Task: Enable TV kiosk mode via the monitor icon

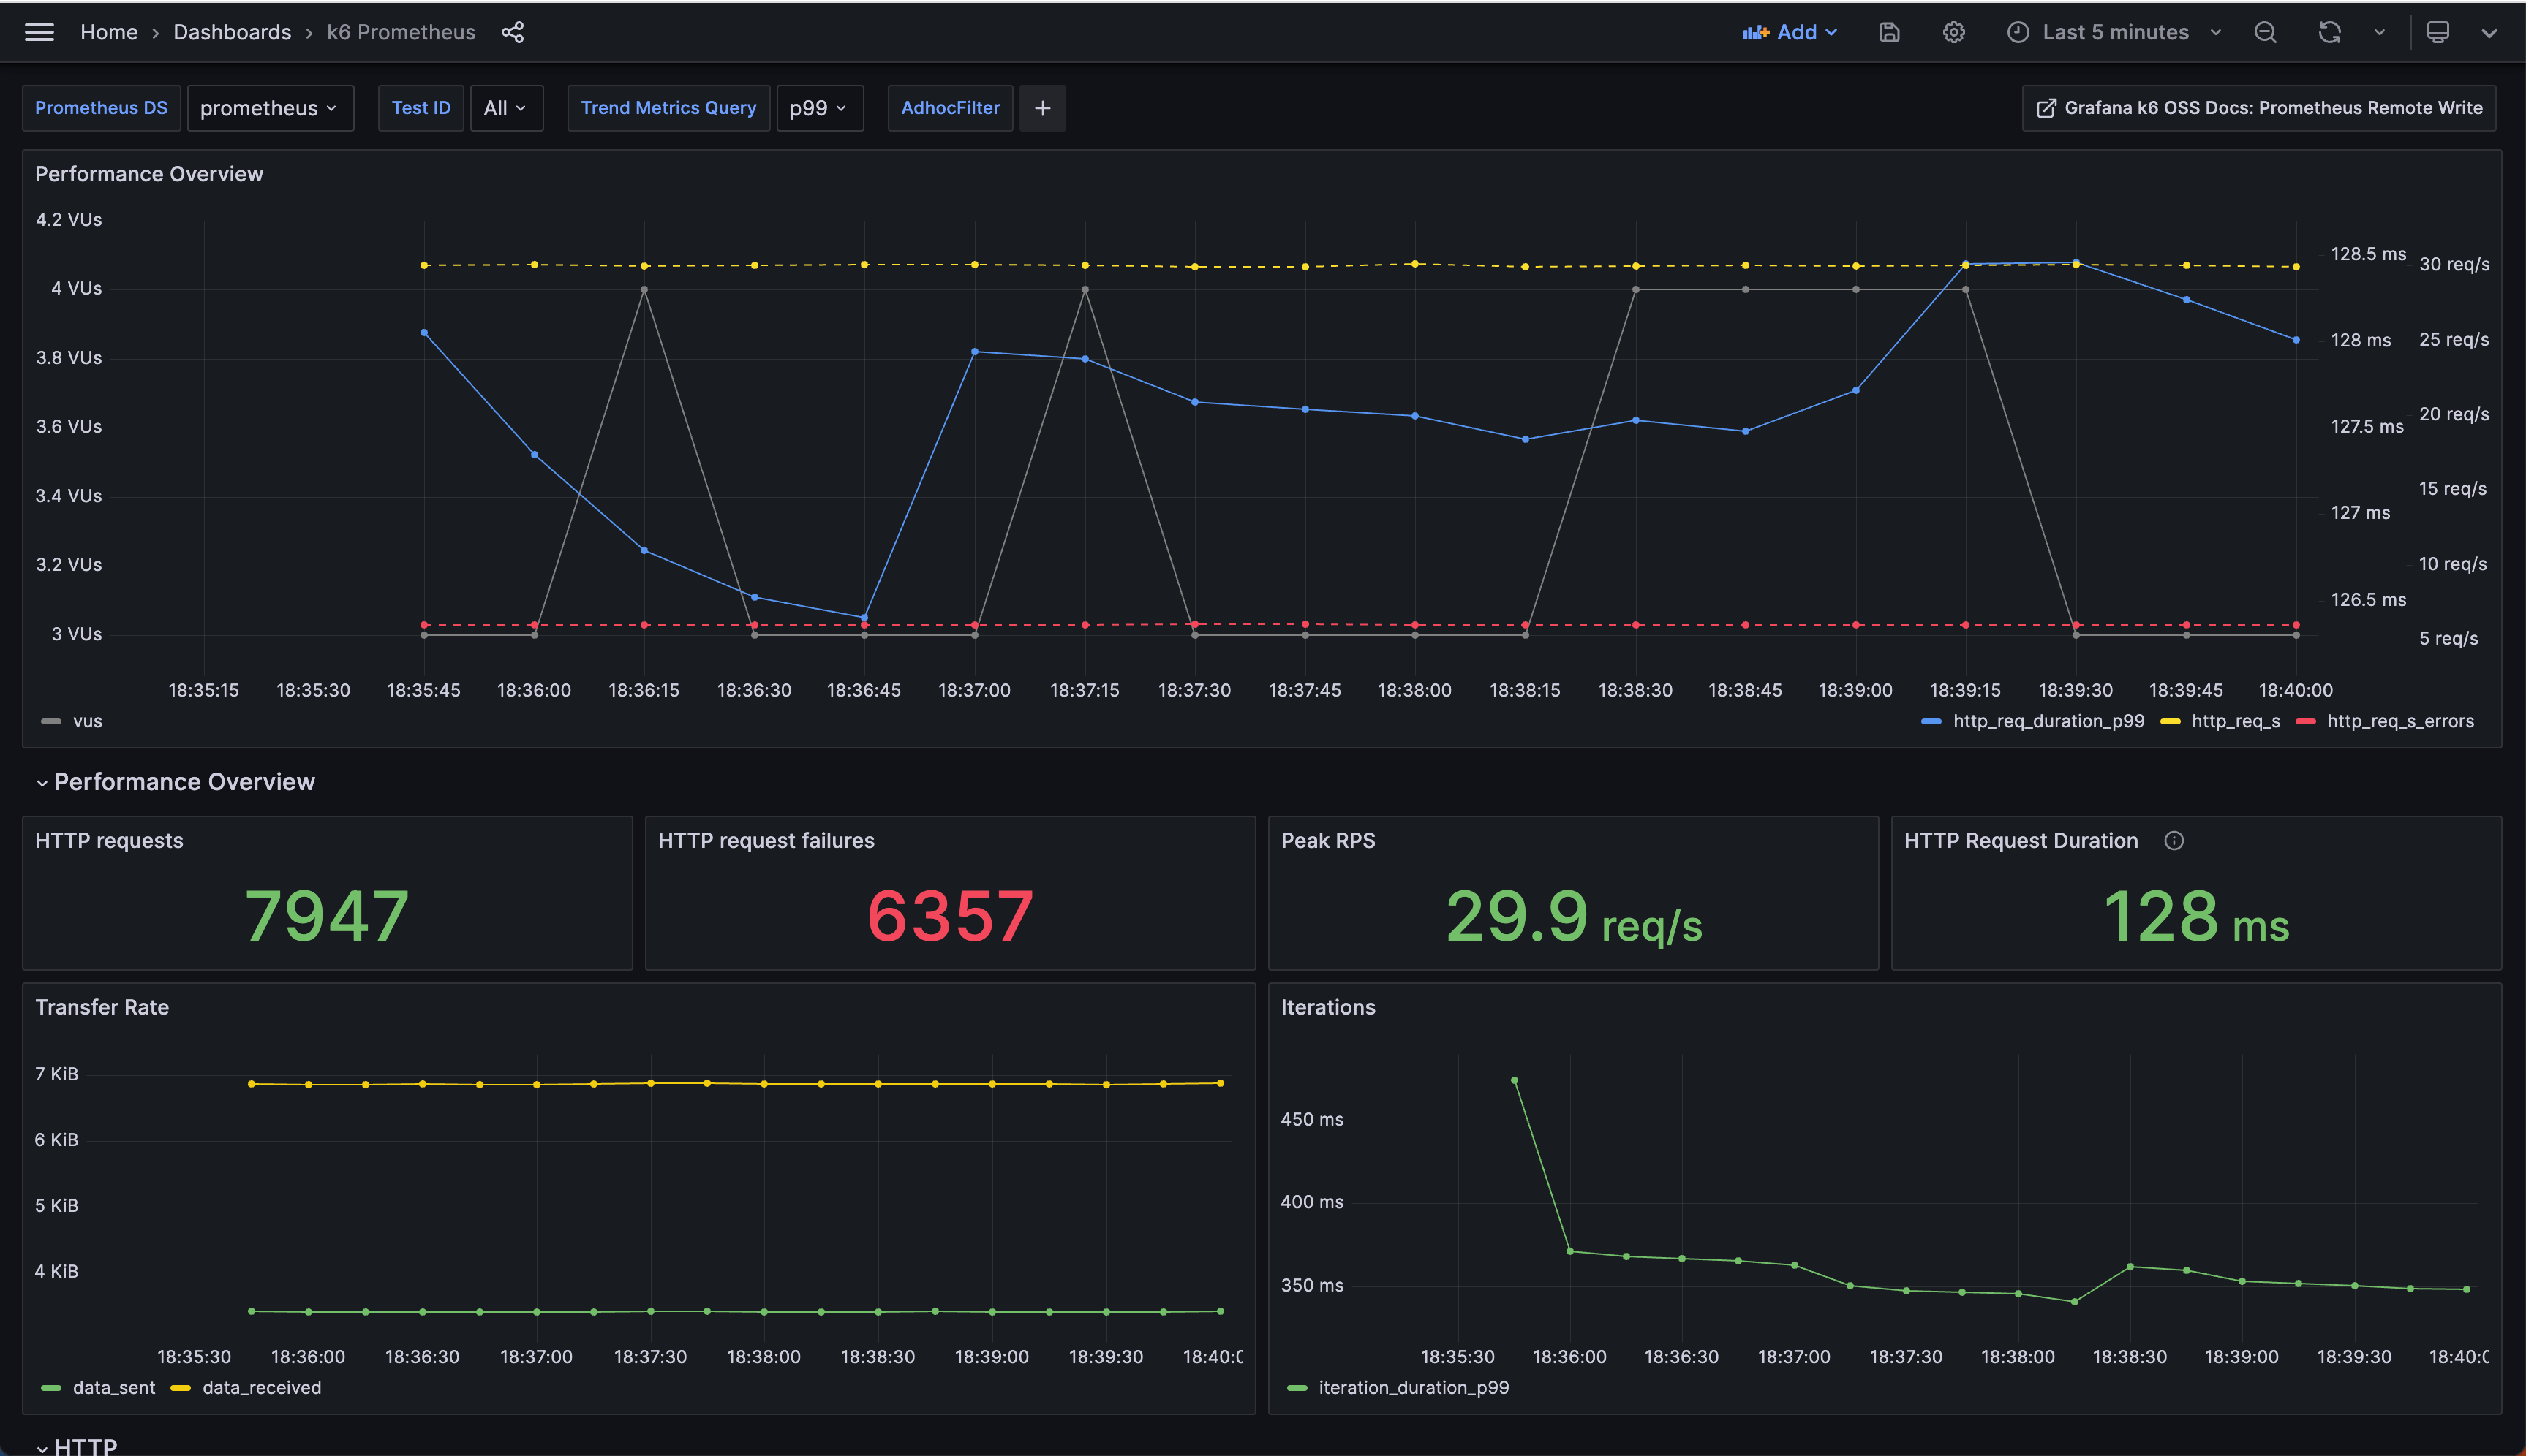Action: tap(2438, 32)
